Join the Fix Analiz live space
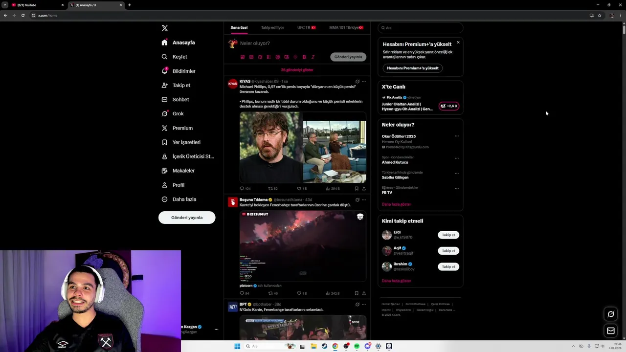 click(449, 106)
